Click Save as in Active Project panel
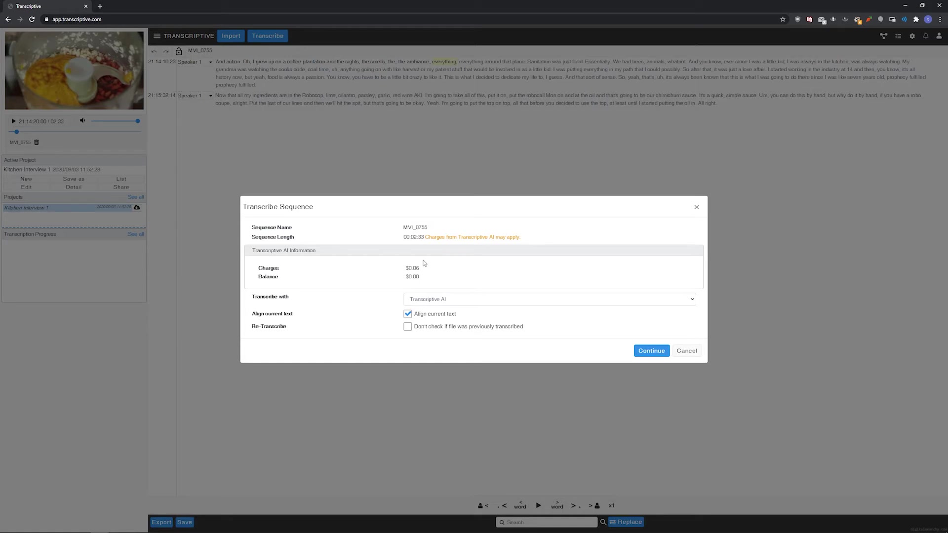The height and width of the screenshot is (533, 948). click(74, 179)
